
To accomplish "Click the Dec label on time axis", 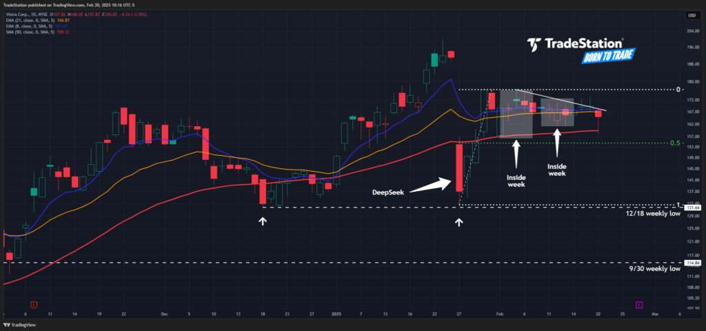I will (164, 314).
